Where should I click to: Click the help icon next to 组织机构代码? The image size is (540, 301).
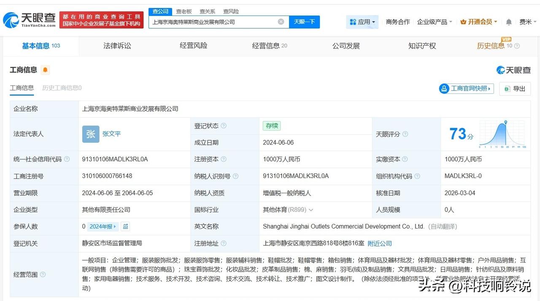(x=417, y=176)
